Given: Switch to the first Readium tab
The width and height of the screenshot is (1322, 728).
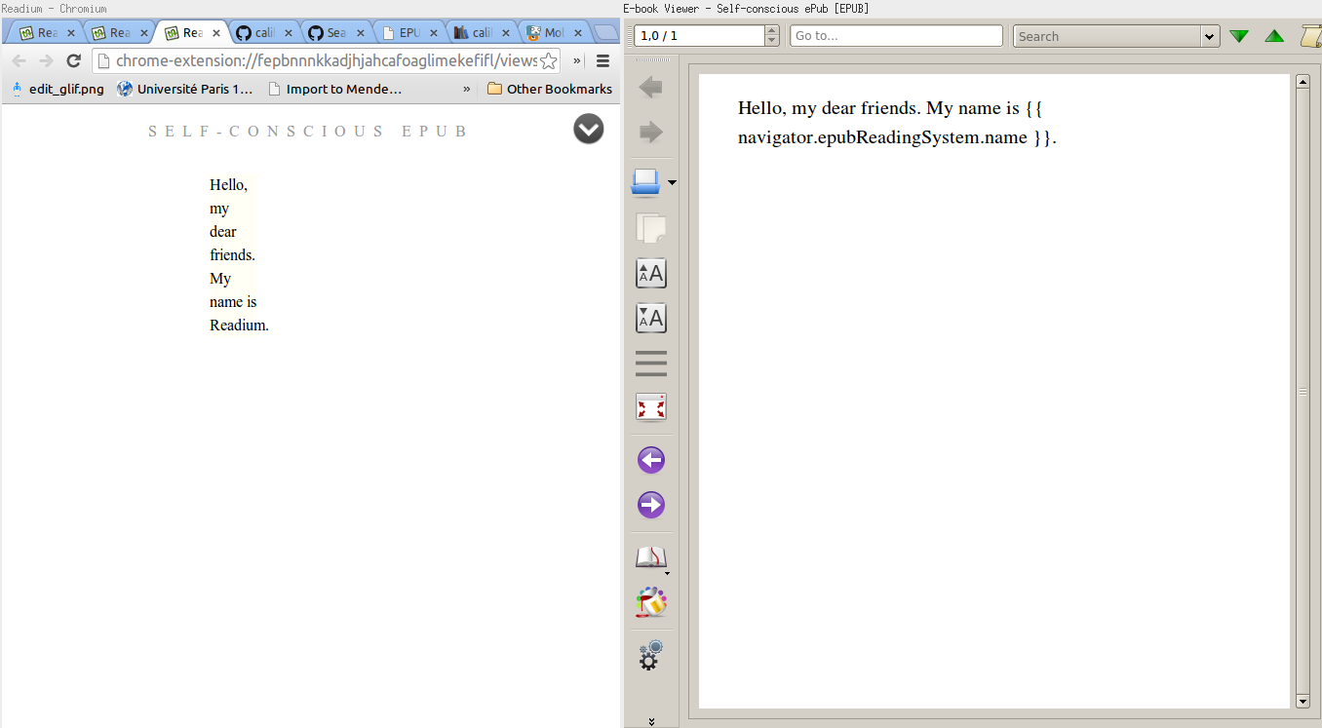Looking at the screenshot, I should click(48, 32).
